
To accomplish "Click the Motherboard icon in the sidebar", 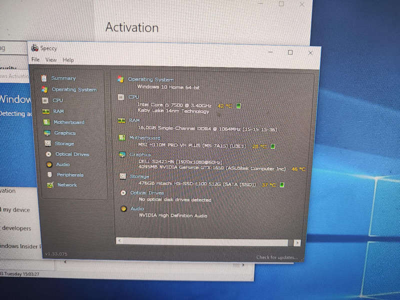I will (46, 122).
